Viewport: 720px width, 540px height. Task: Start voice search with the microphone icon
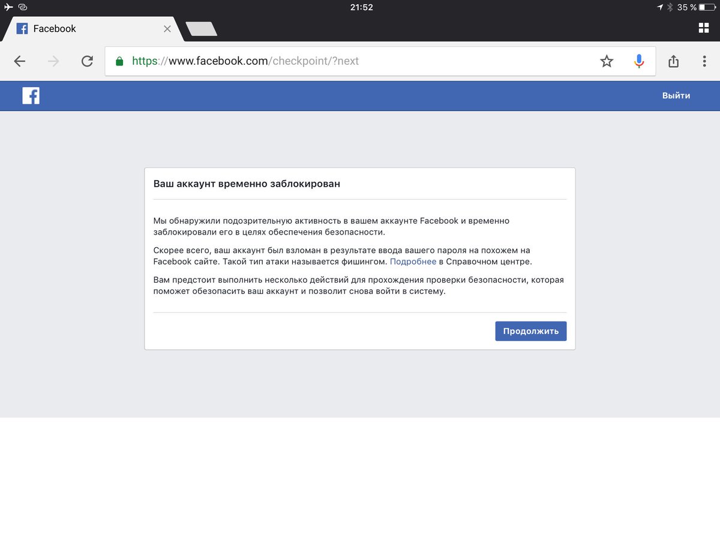coord(639,61)
